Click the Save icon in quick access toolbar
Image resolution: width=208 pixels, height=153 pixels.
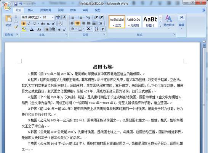click(16, 4)
